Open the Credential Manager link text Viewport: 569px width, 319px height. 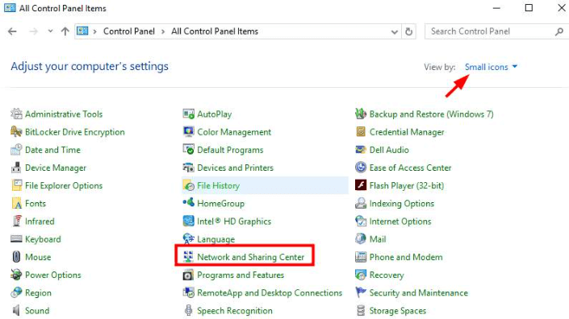407,132
